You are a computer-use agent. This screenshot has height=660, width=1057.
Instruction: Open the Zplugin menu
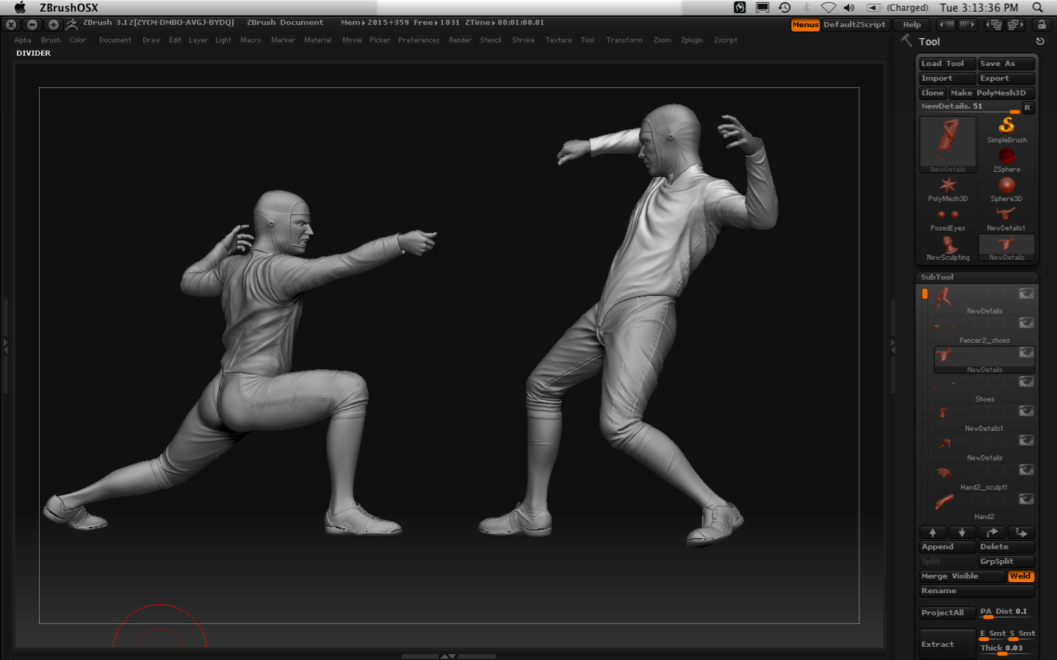[691, 40]
